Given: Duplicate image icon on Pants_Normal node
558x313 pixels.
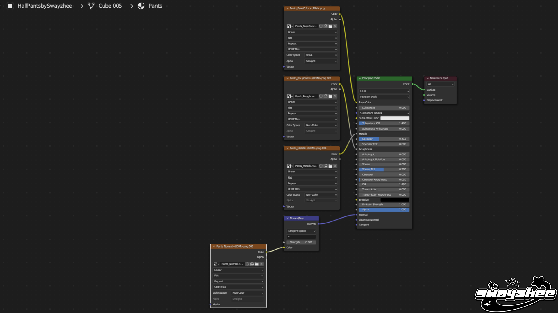Looking at the screenshot, I should (252, 264).
